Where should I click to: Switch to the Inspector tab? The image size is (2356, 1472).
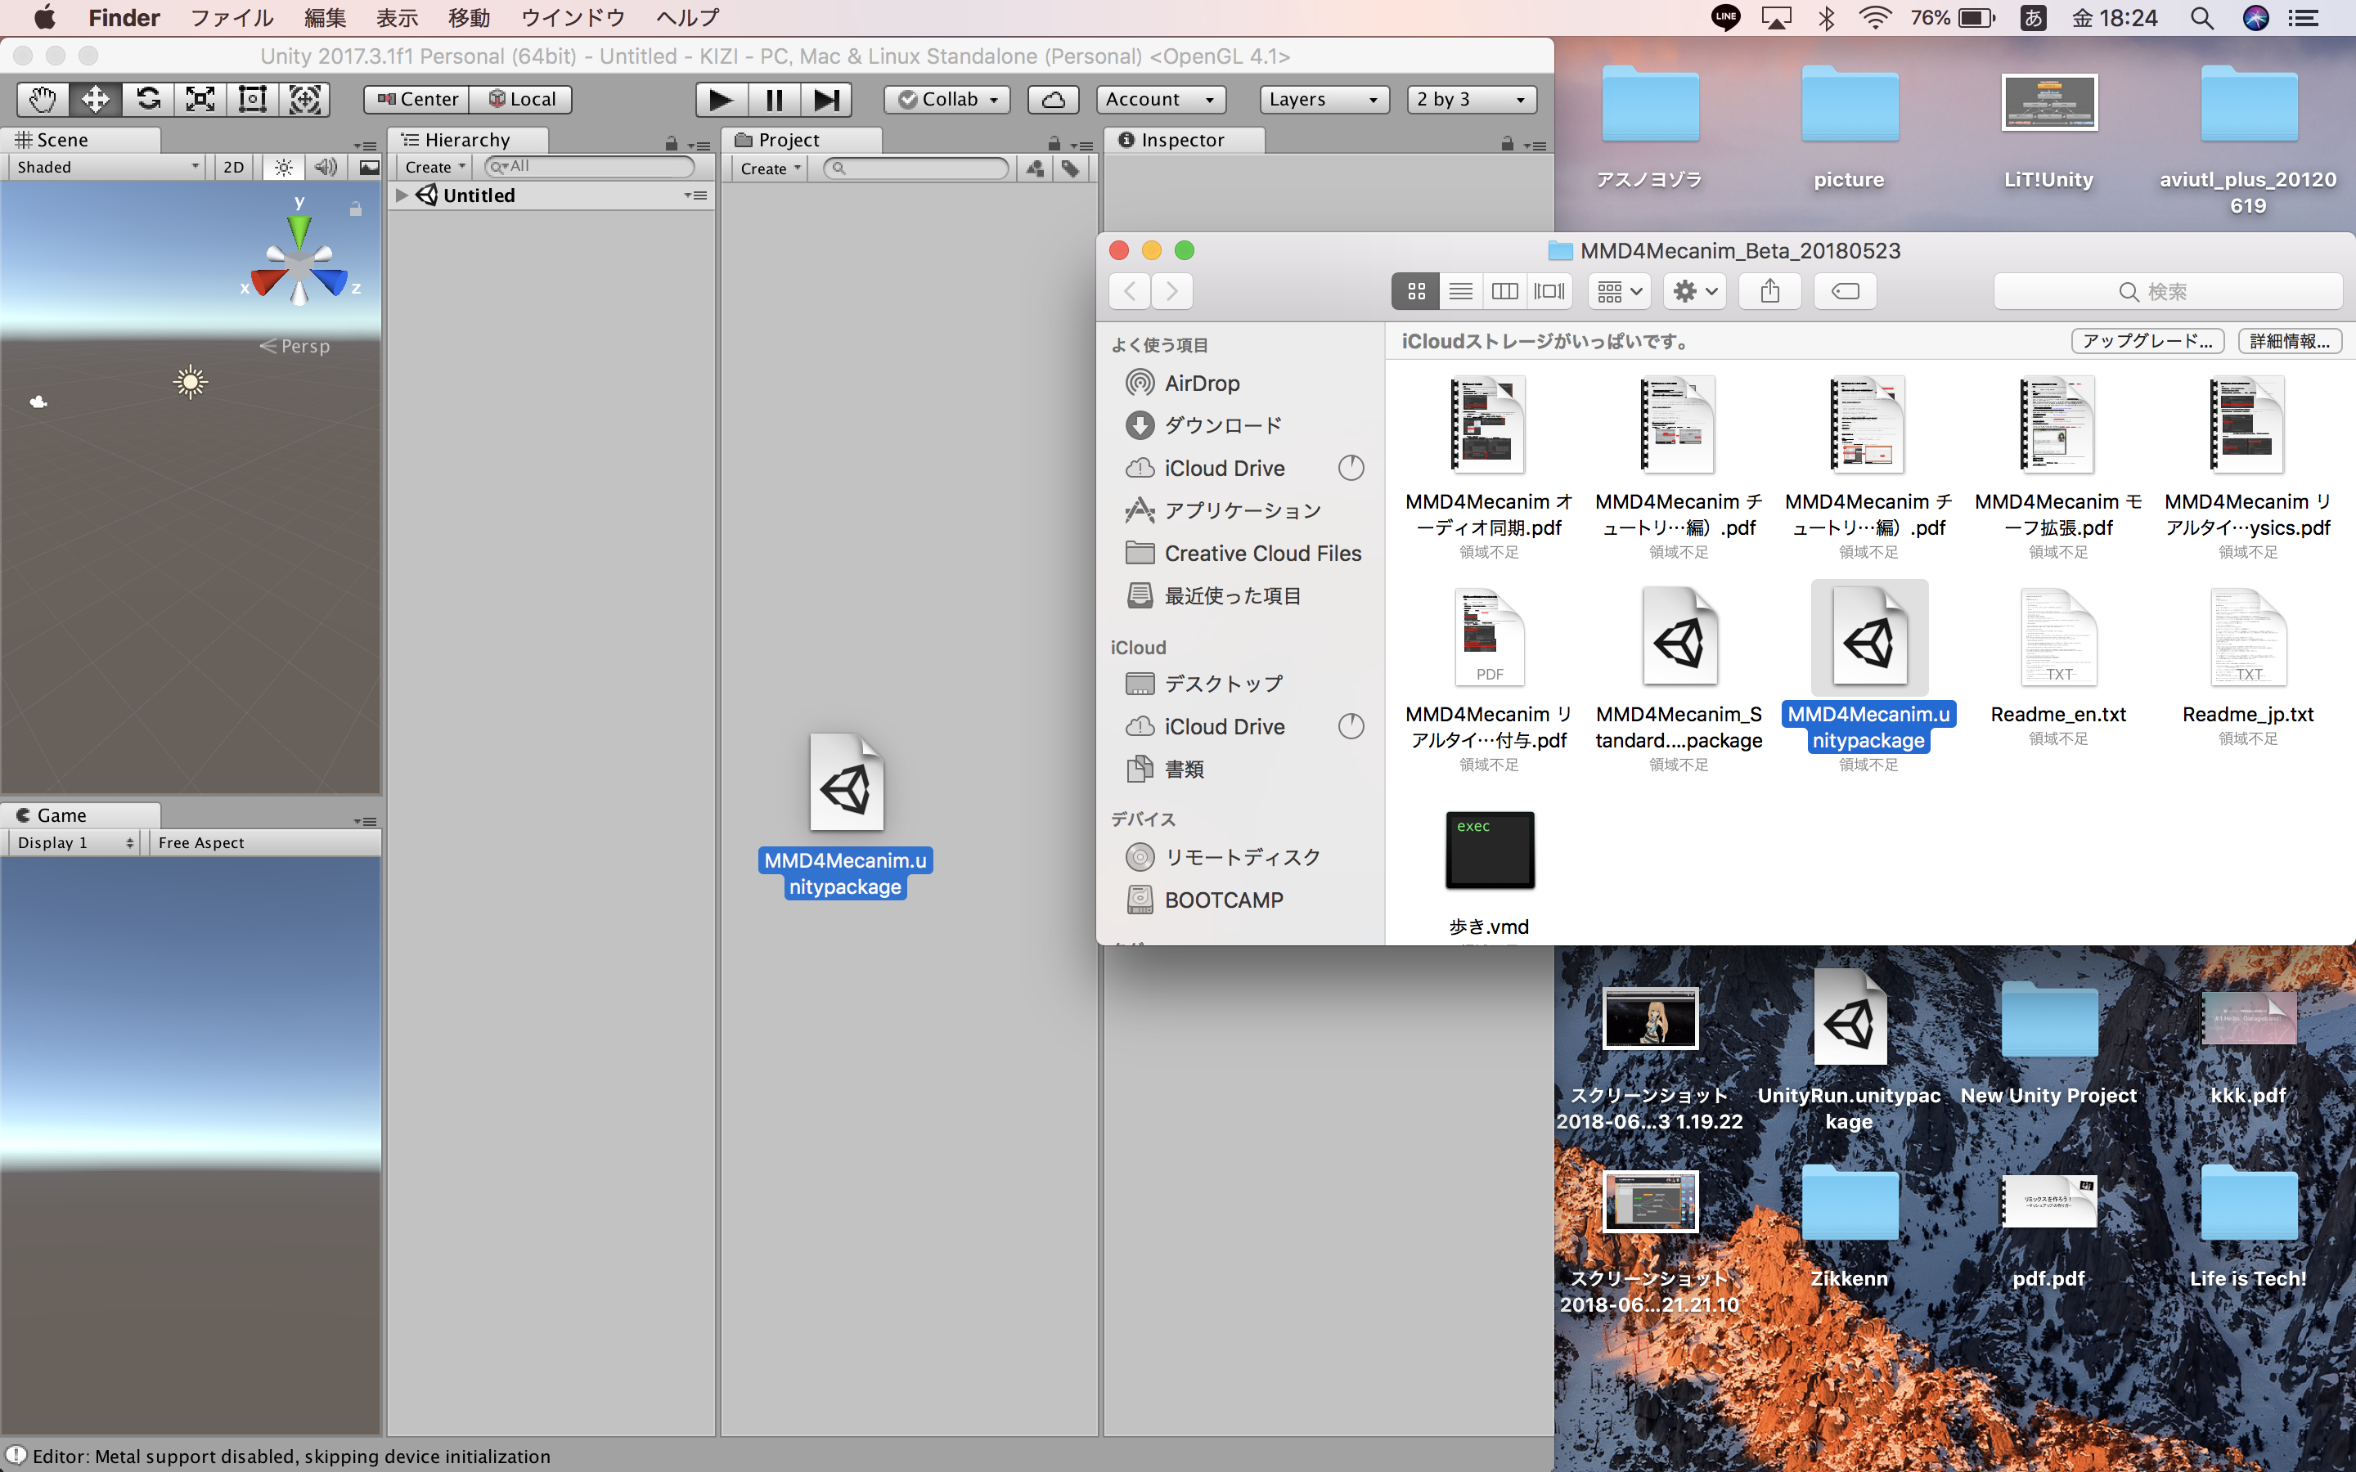[1183, 140]
